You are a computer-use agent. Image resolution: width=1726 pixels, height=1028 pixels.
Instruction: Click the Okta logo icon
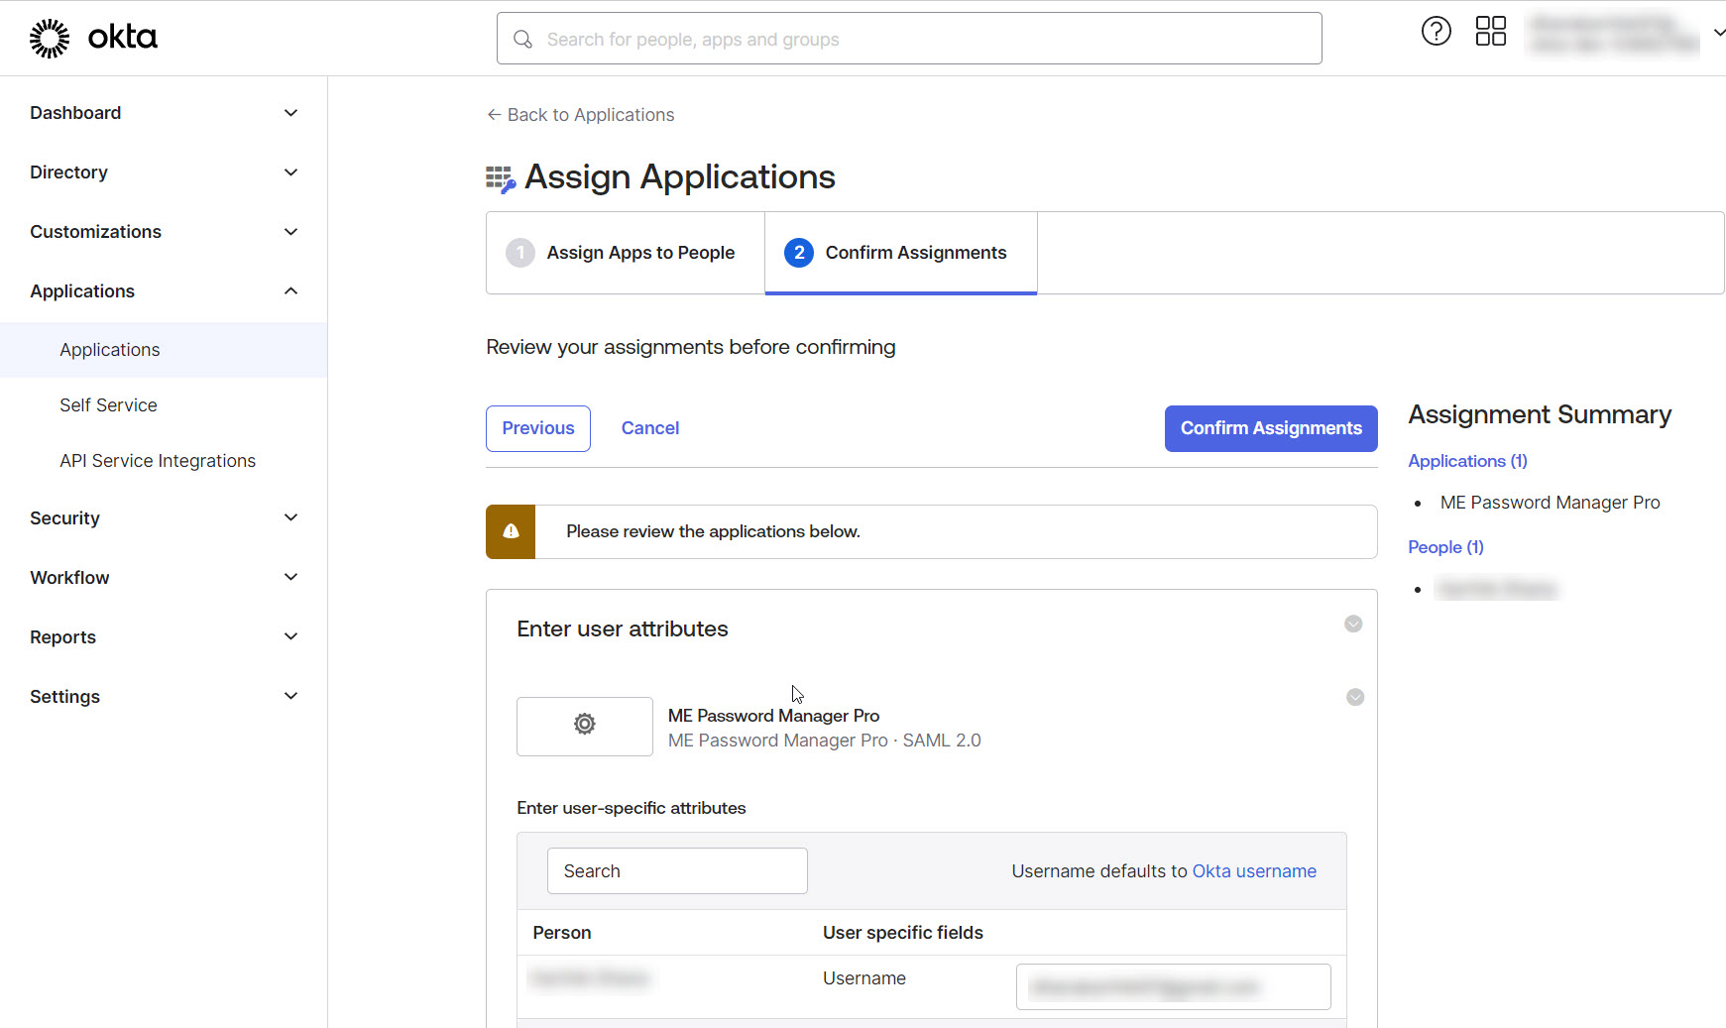click(50, 39)
